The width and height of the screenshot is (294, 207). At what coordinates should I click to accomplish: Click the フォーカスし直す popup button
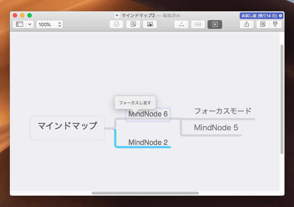[x=135, y=103]
